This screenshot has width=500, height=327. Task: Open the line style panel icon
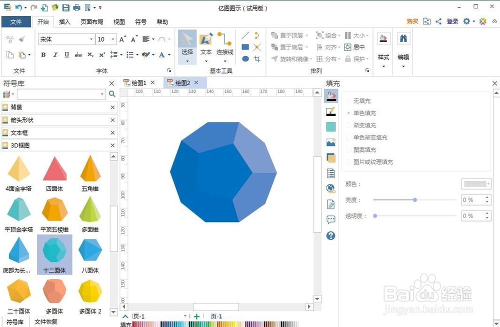[331, 111]
